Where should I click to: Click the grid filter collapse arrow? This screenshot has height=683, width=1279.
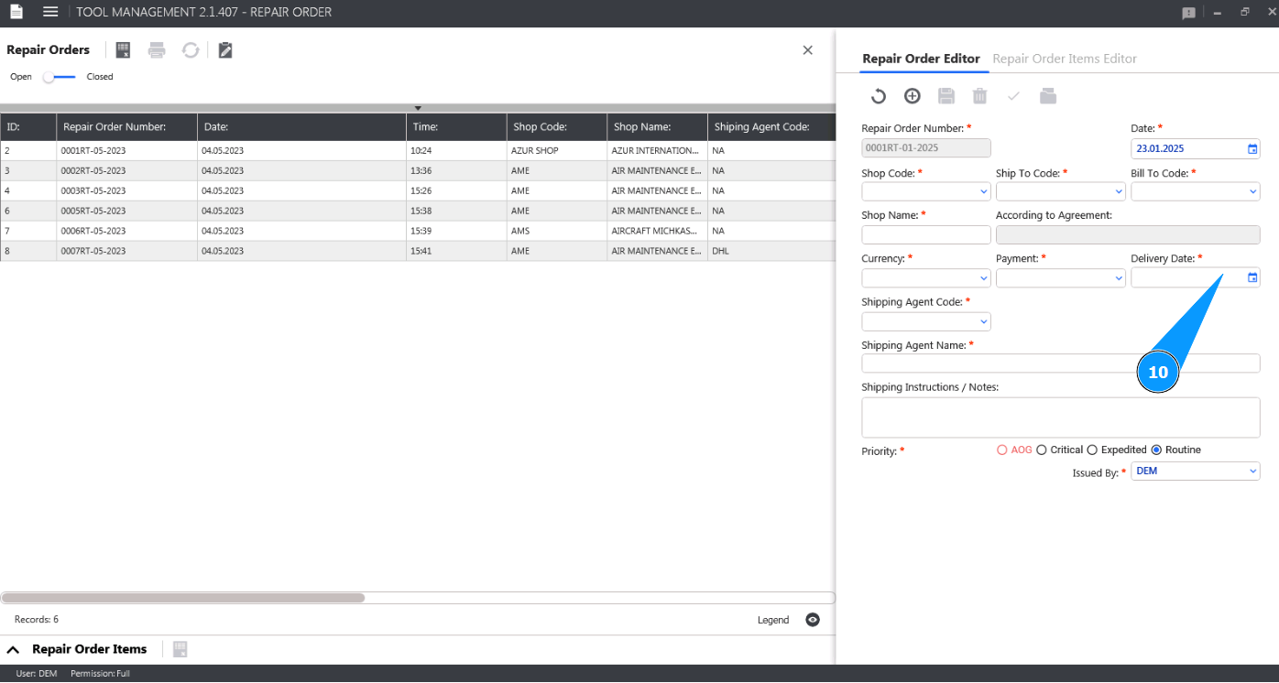pyautogui.click(x=418, y=108)
